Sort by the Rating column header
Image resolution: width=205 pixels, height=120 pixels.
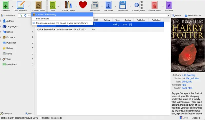(107, 20)
